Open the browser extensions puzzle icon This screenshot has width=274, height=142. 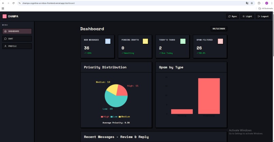pyautogui.click(x=259, y=3)
